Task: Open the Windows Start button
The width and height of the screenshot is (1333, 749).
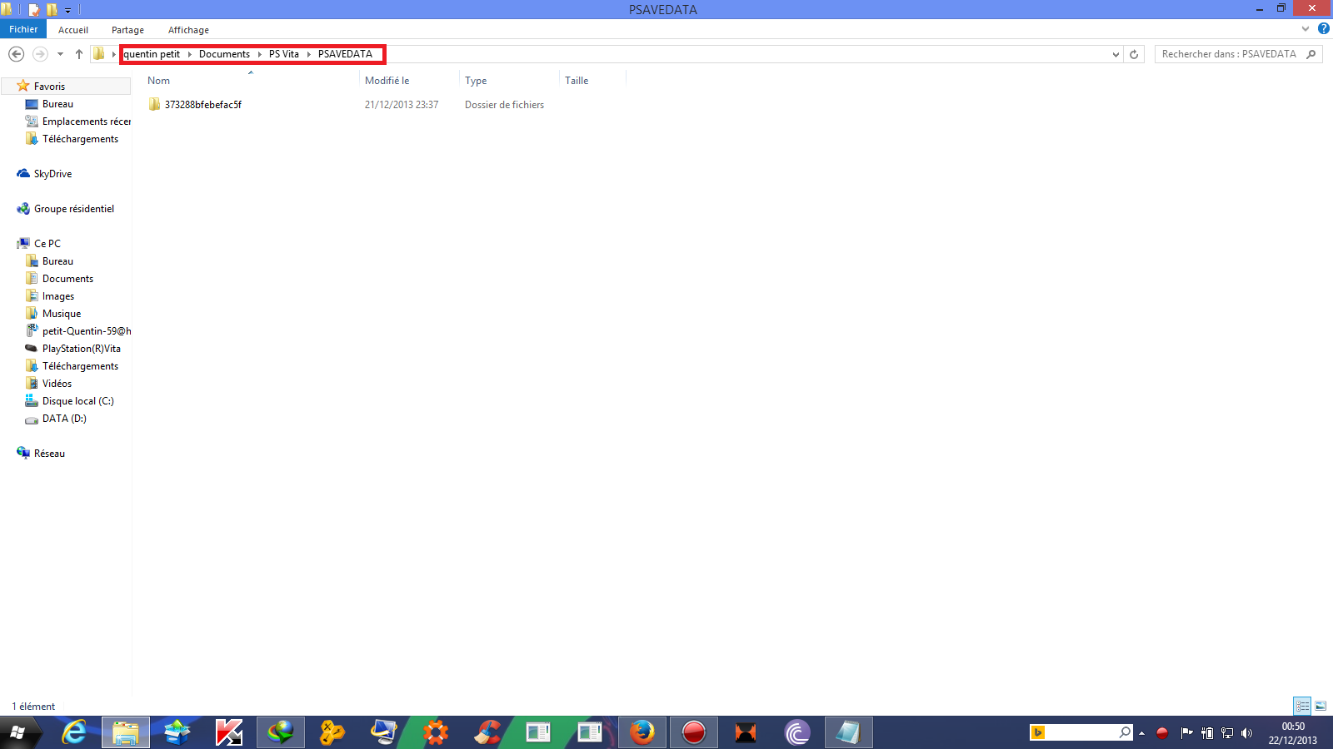Action: (x=17, y=732)
